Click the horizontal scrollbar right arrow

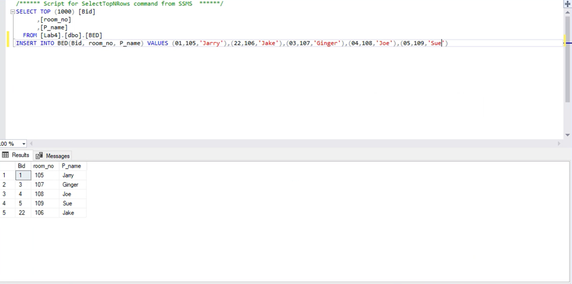(x=559, y=144)
